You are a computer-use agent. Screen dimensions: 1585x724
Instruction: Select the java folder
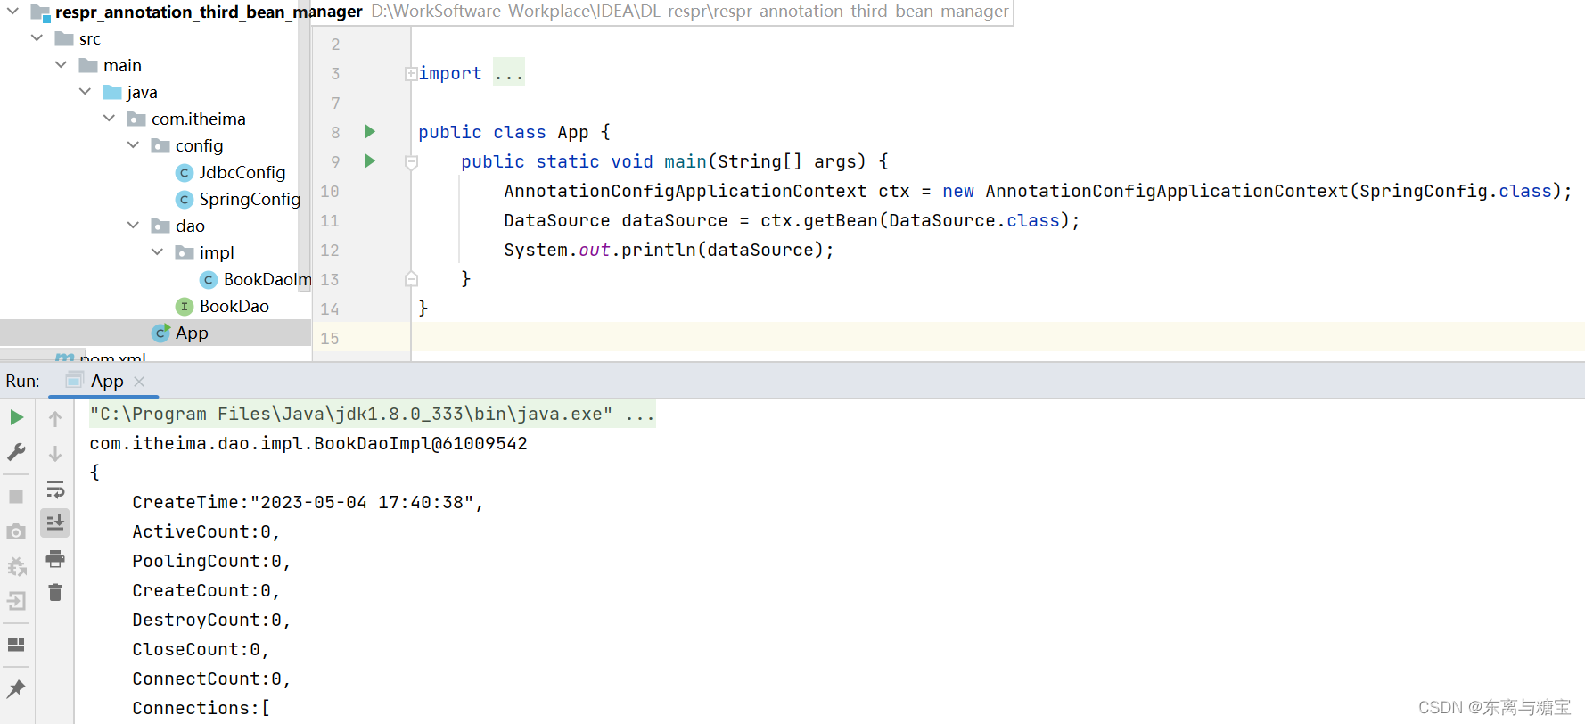[x=142, y=92]
